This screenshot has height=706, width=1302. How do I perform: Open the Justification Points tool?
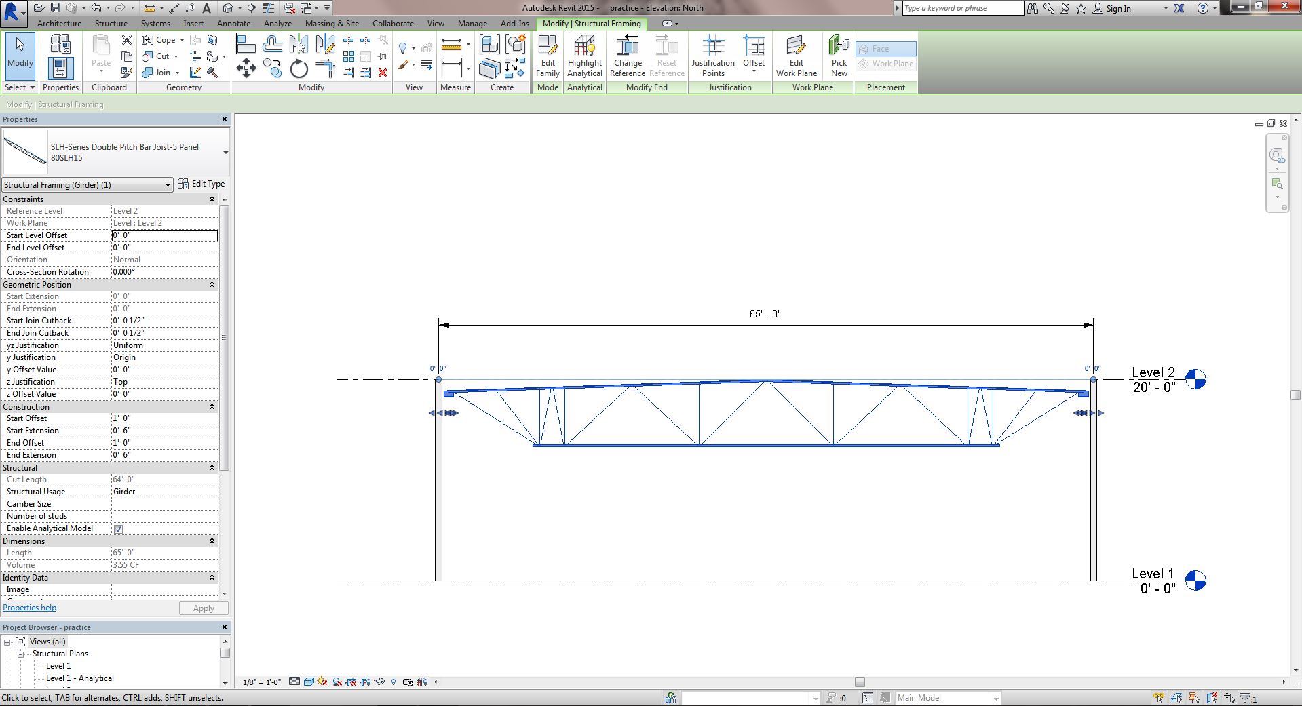point(712,55)
